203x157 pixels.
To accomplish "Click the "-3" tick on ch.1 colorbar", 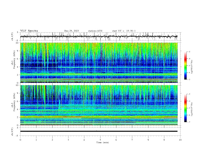I will [189, 52].
